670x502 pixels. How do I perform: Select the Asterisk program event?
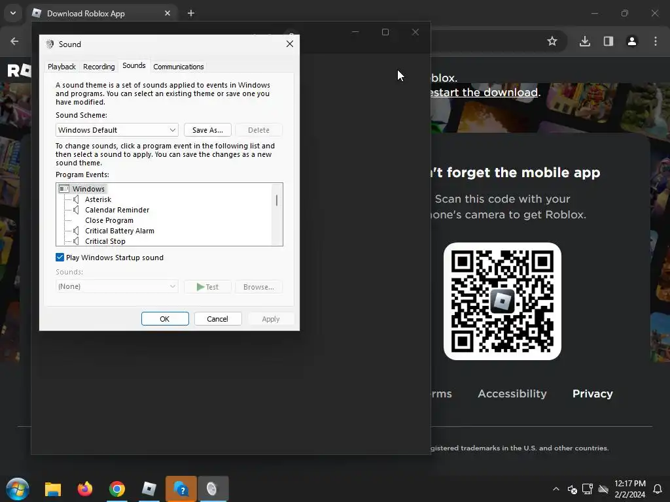tap(98, 199)
